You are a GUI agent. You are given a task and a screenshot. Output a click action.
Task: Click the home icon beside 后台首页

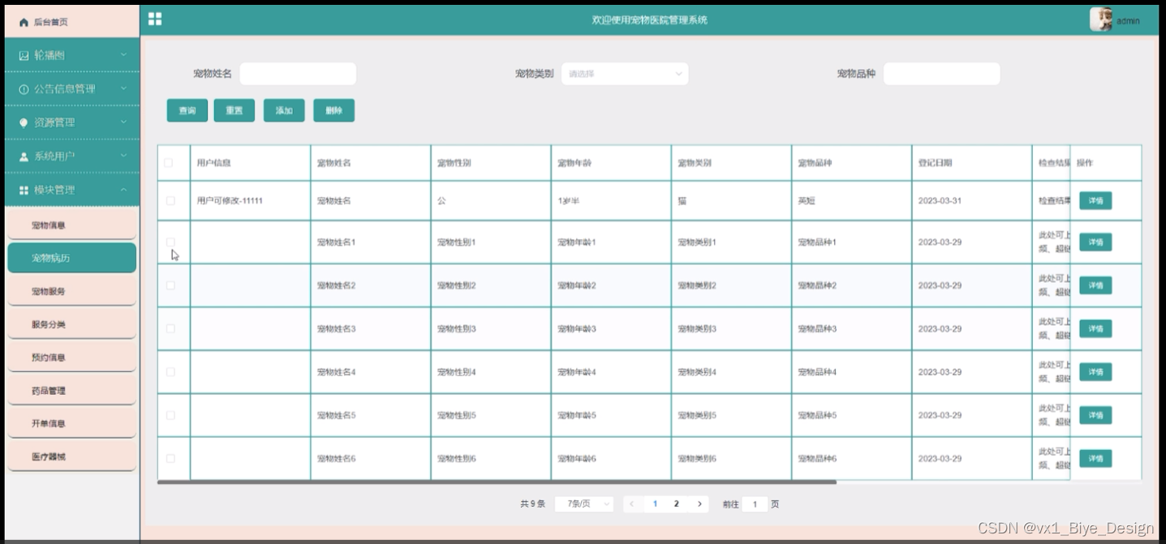24,23
